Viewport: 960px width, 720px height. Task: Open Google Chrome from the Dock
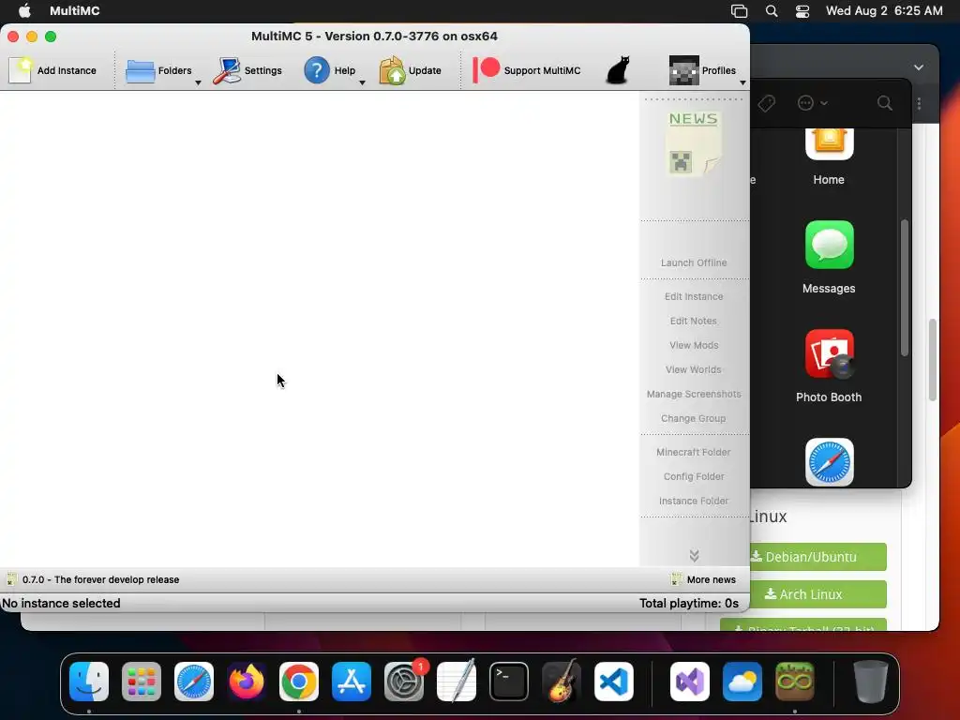pos(299,682)
